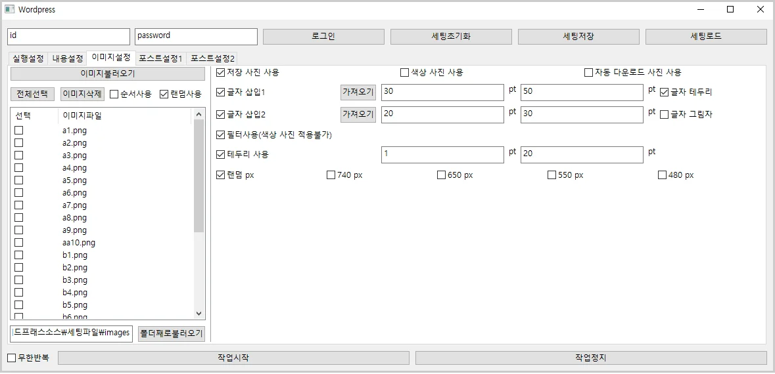Image resolution: width=775 pixels, height=374 pixels.
Task: Click 가져오기 button for 글자 삽입2
Action: coord(358,114)
